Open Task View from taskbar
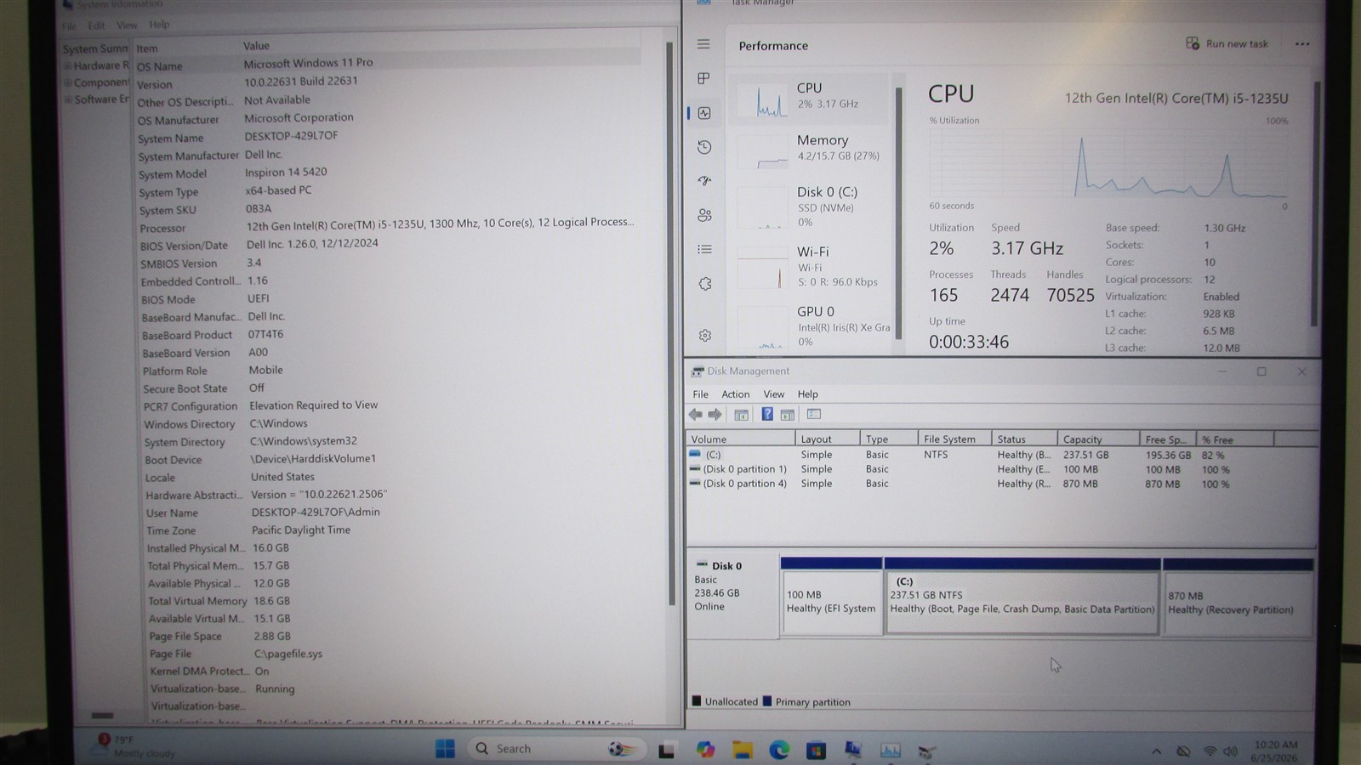The image size is (1361, 765). pos(667,750)
